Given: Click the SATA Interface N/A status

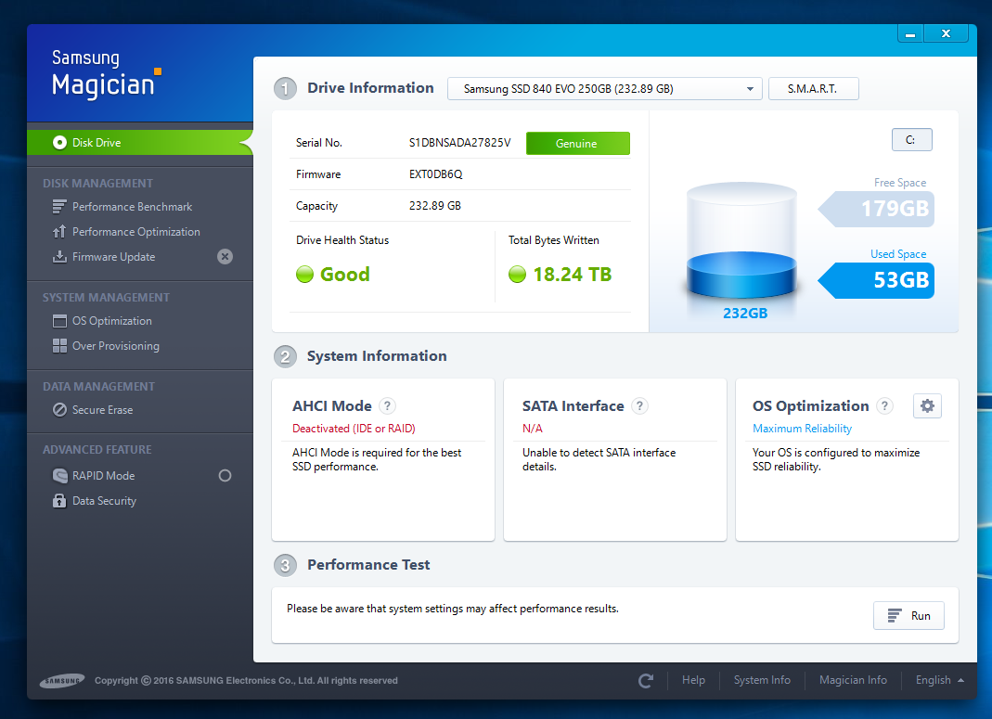Looking at the screenshot, I should pos(533,429).
